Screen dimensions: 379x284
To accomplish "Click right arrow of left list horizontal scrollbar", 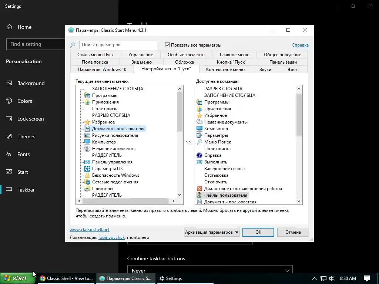I will [173, 201].
